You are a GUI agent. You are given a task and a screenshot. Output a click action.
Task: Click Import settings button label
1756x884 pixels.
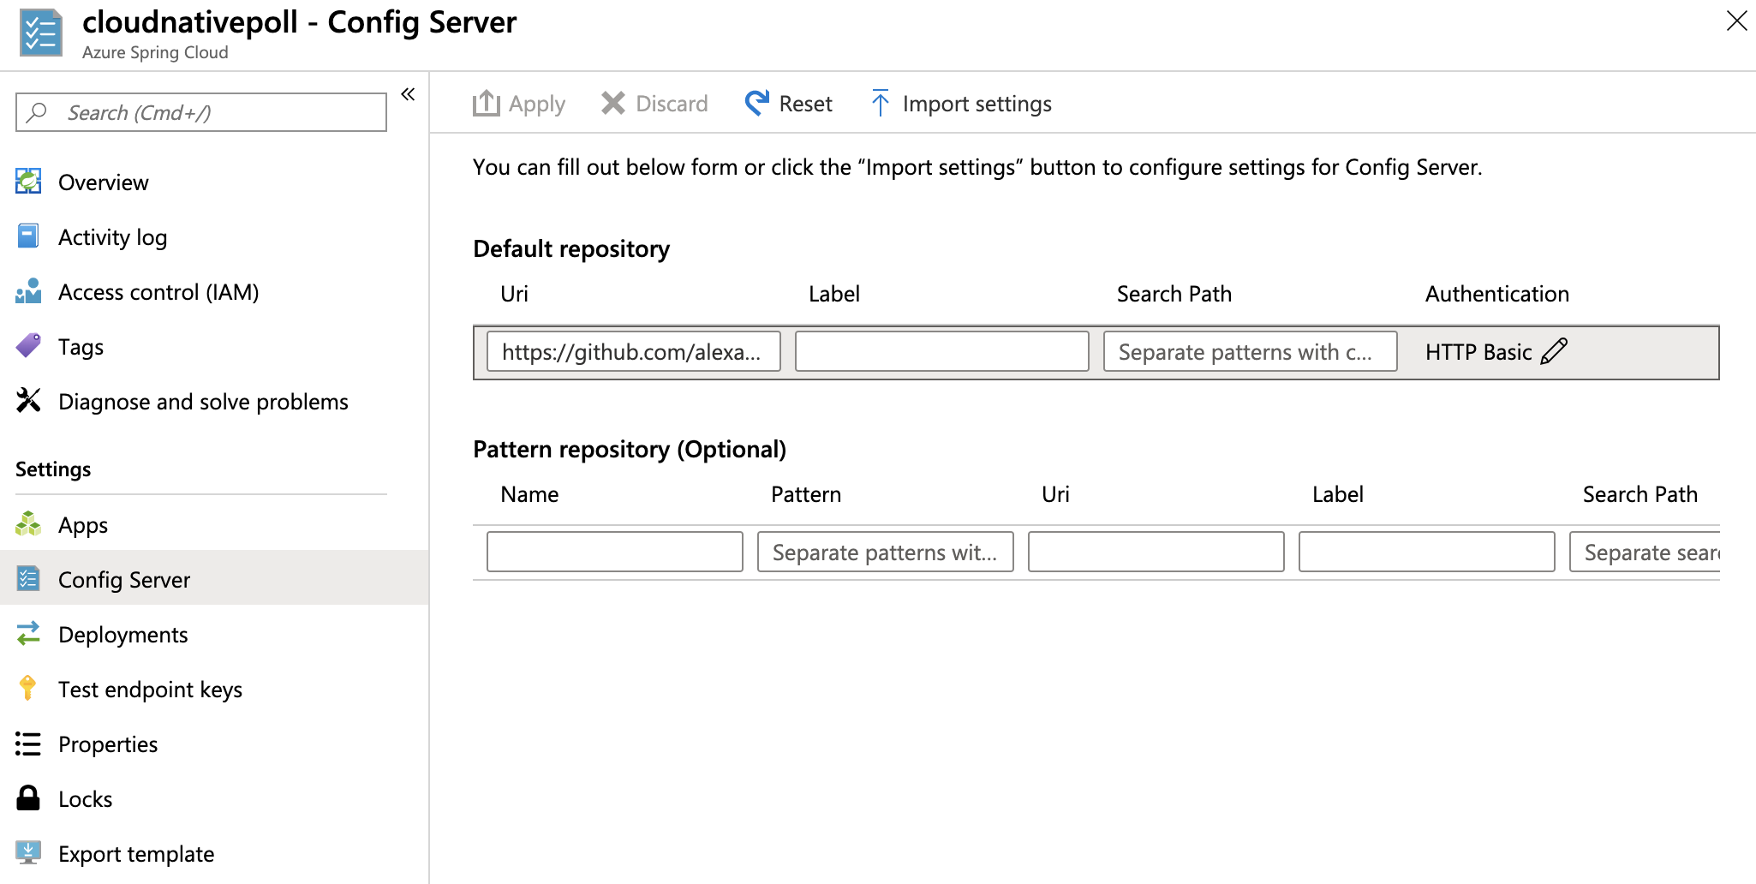(977, 104)
